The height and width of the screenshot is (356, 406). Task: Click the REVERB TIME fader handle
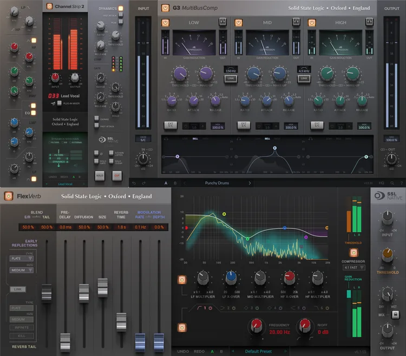click(x=121, y=322)
